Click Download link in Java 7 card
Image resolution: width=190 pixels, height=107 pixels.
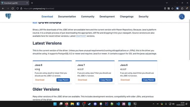pos(83,80)
